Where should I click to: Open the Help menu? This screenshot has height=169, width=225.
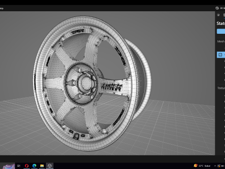coord(1,8)
